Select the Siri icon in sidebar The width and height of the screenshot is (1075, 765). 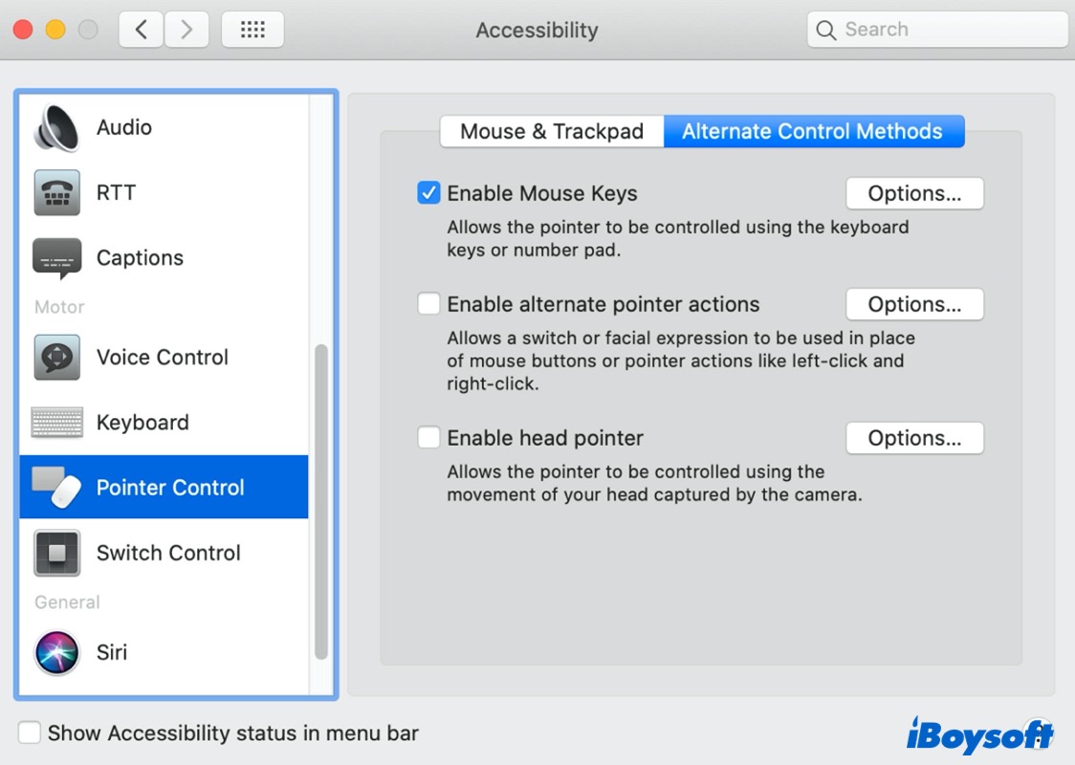click(56, 652)
